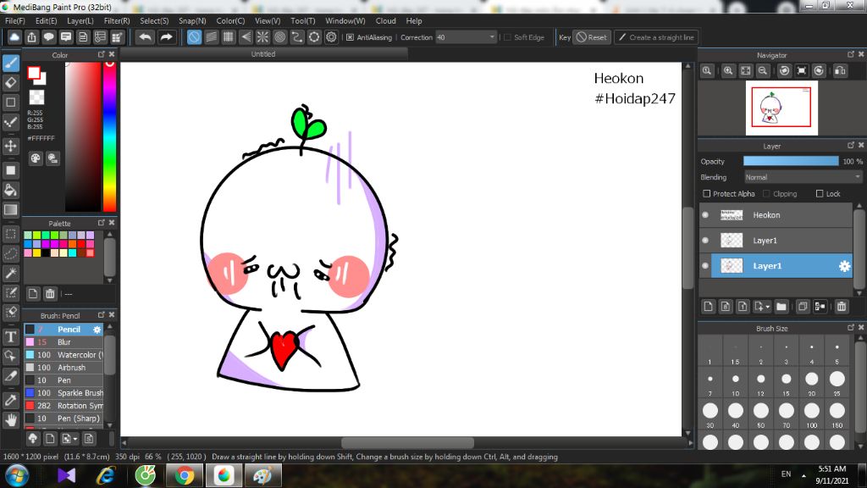Select the Hand tool
This screenshot has height=488, width=867.
click(x=11, y=420)
